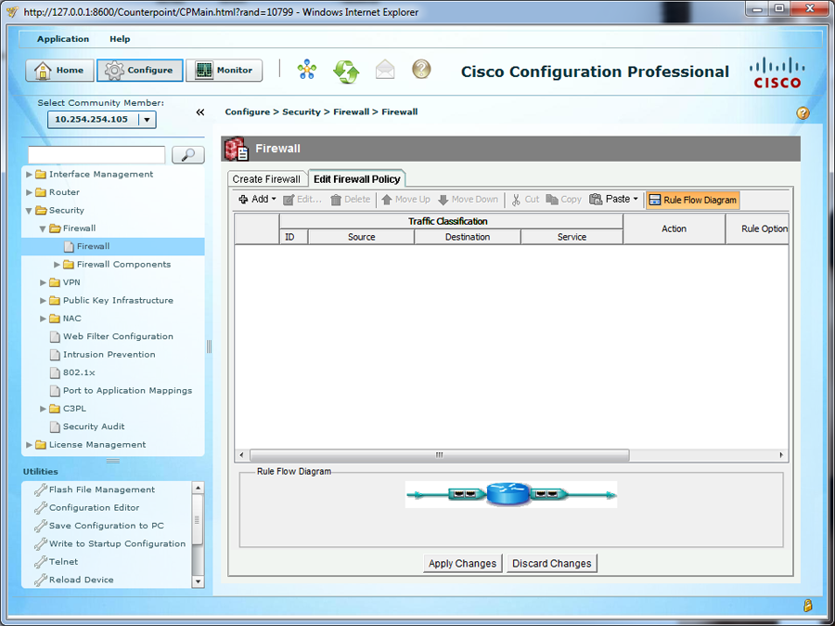835x626 pixels.
Task: Open the community member IP dropdown
Action: pos(148,120)
